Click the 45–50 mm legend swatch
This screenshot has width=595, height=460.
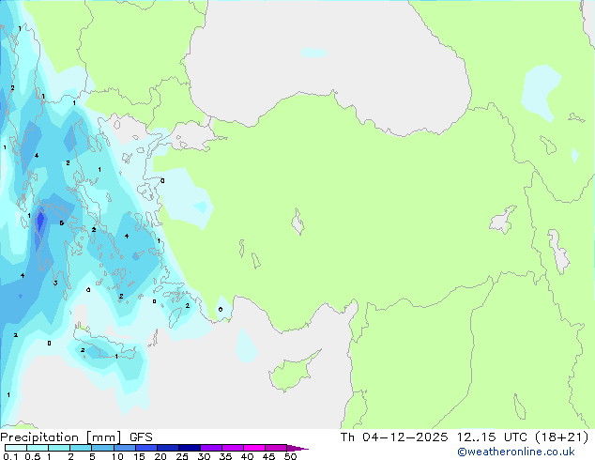[276, 448]
